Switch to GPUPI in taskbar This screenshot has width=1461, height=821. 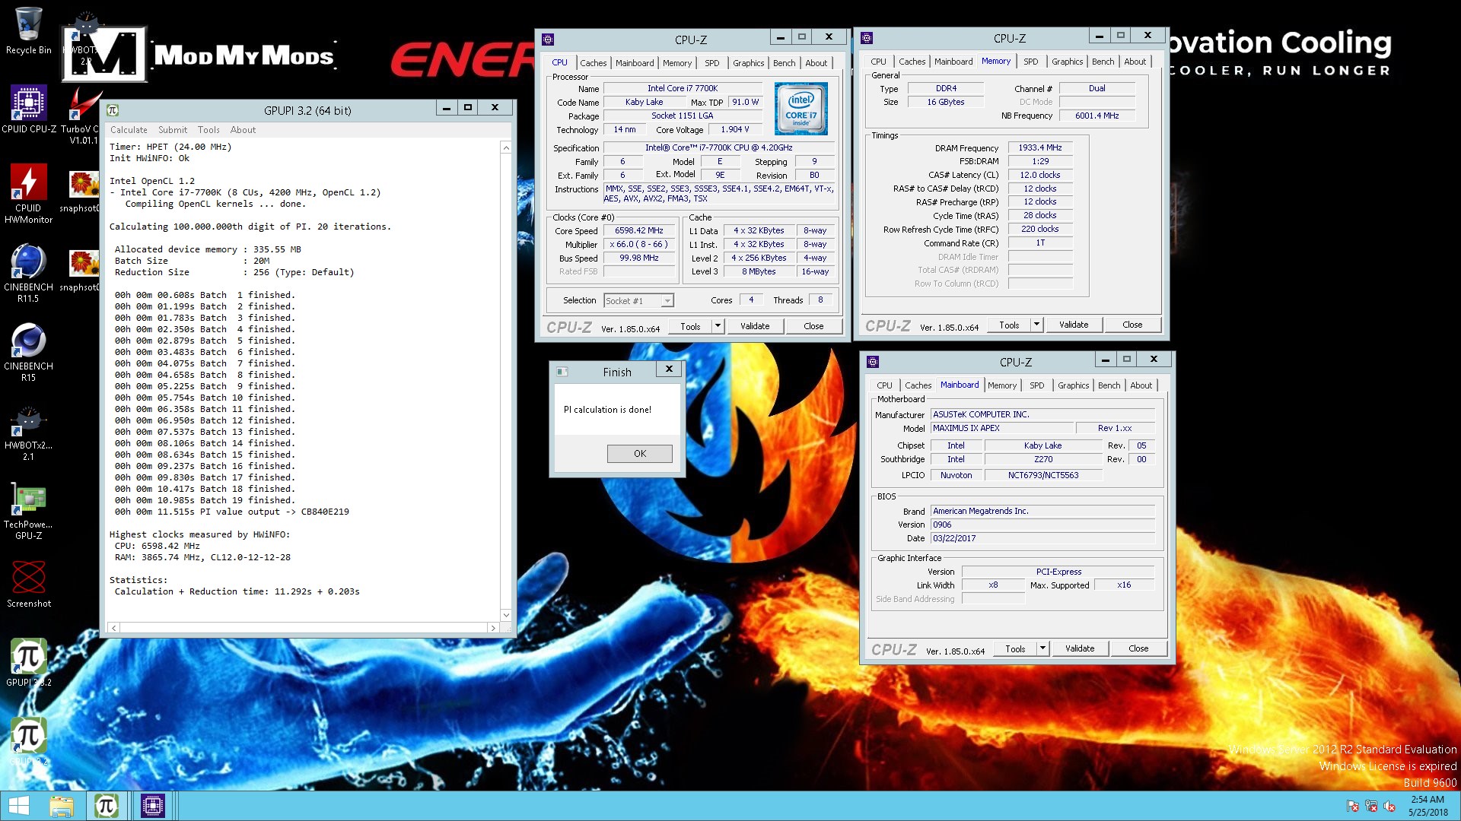pyautogui.click(x=106, y=806)
